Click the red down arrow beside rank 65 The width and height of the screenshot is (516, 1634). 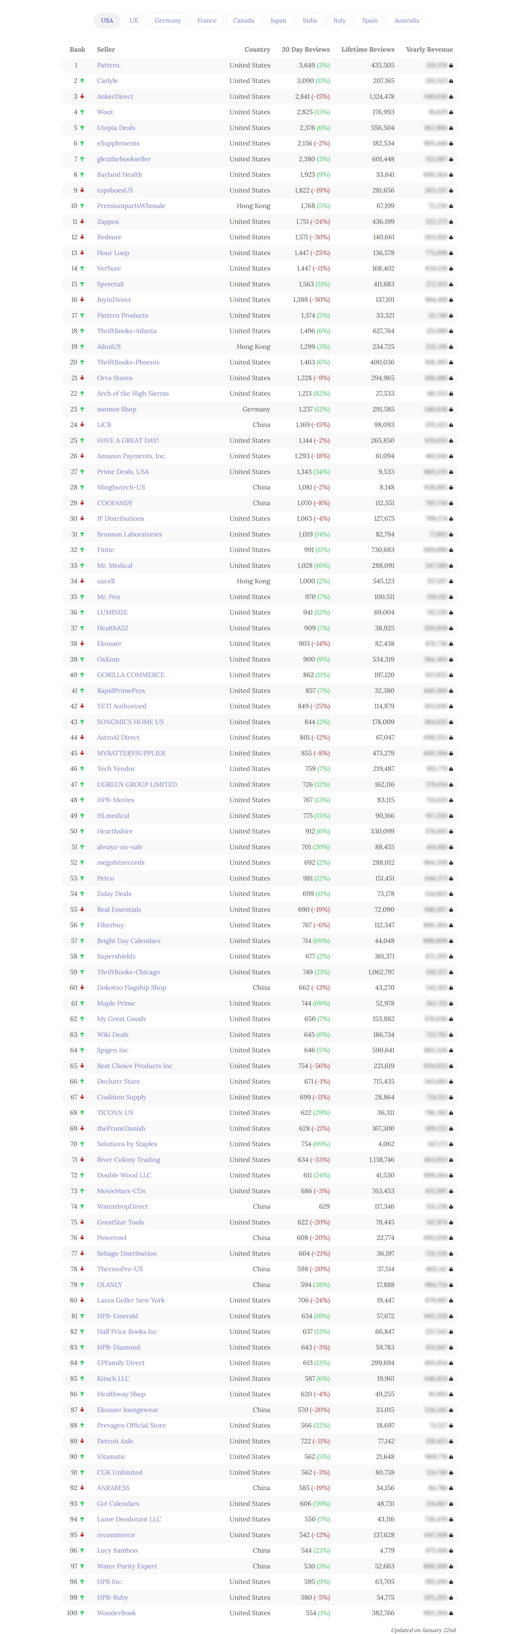(82, 1066)
